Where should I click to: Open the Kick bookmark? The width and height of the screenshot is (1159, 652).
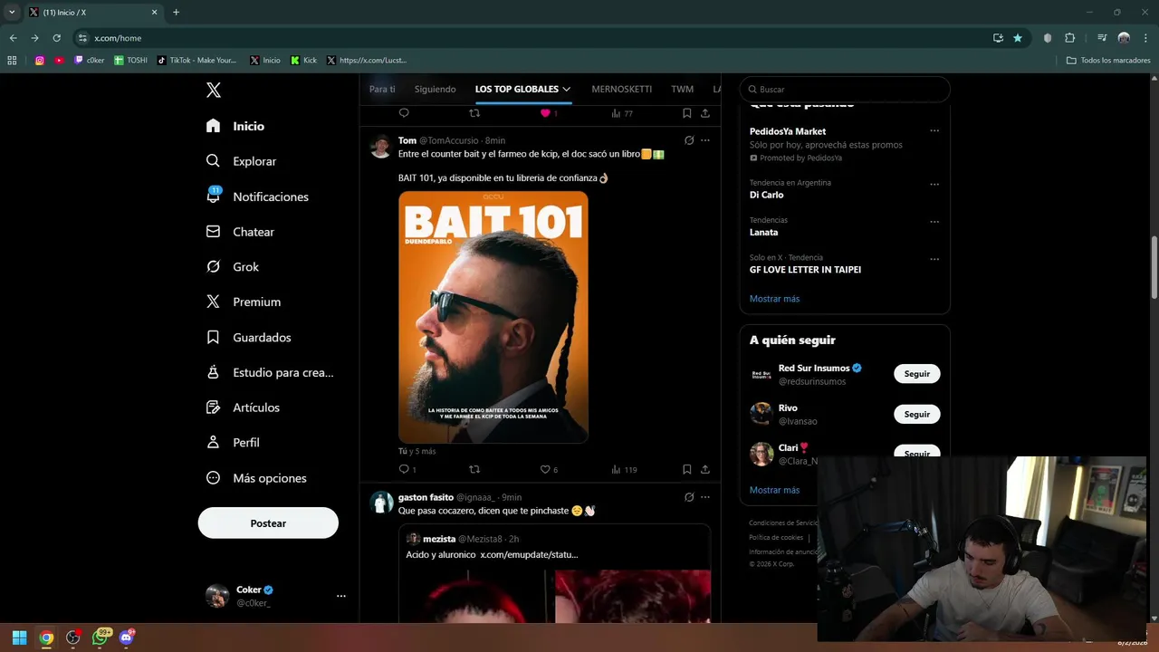pos(304,61)
